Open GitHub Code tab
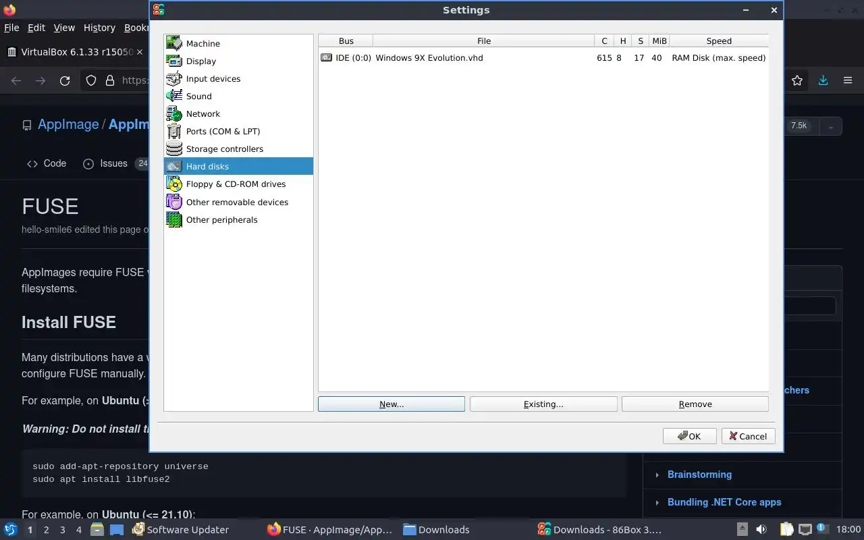864x540 pixels. [x=47, y=163]
